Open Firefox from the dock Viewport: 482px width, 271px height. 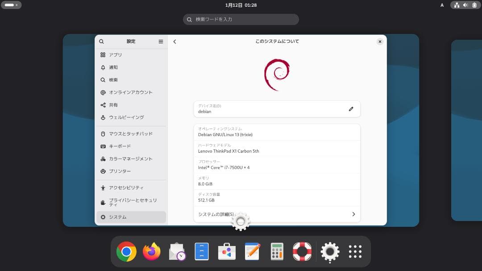pos(151,251)
